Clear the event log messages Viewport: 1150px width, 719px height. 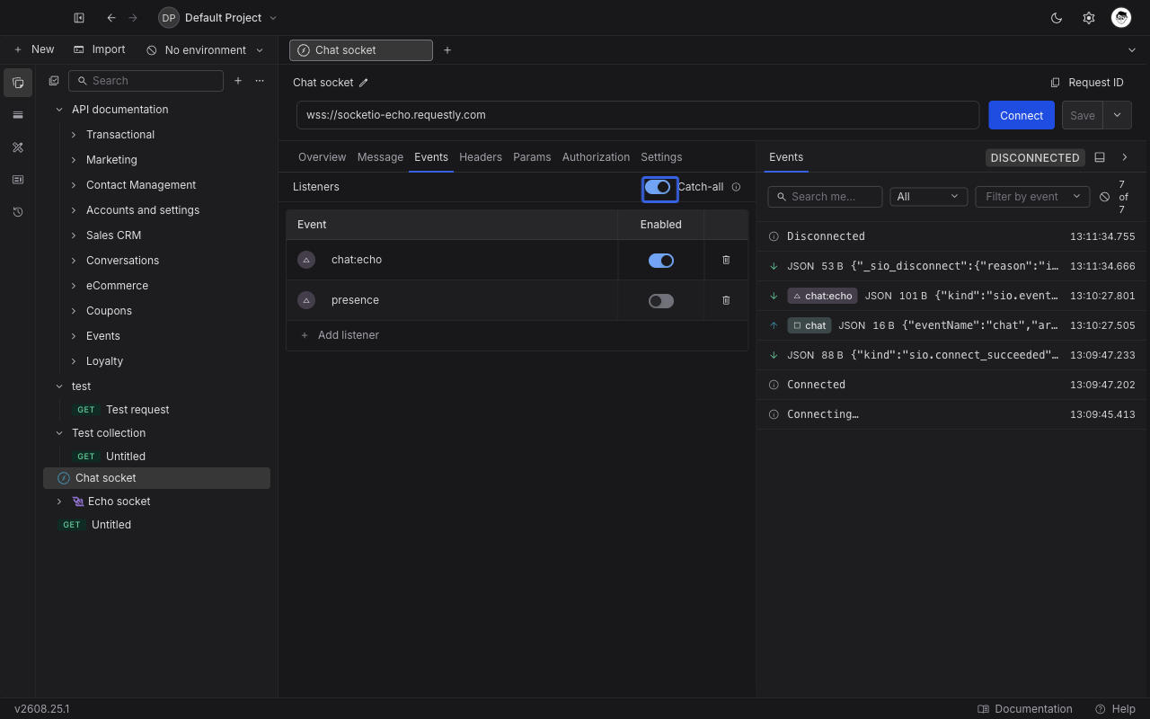coord(1105,197)
